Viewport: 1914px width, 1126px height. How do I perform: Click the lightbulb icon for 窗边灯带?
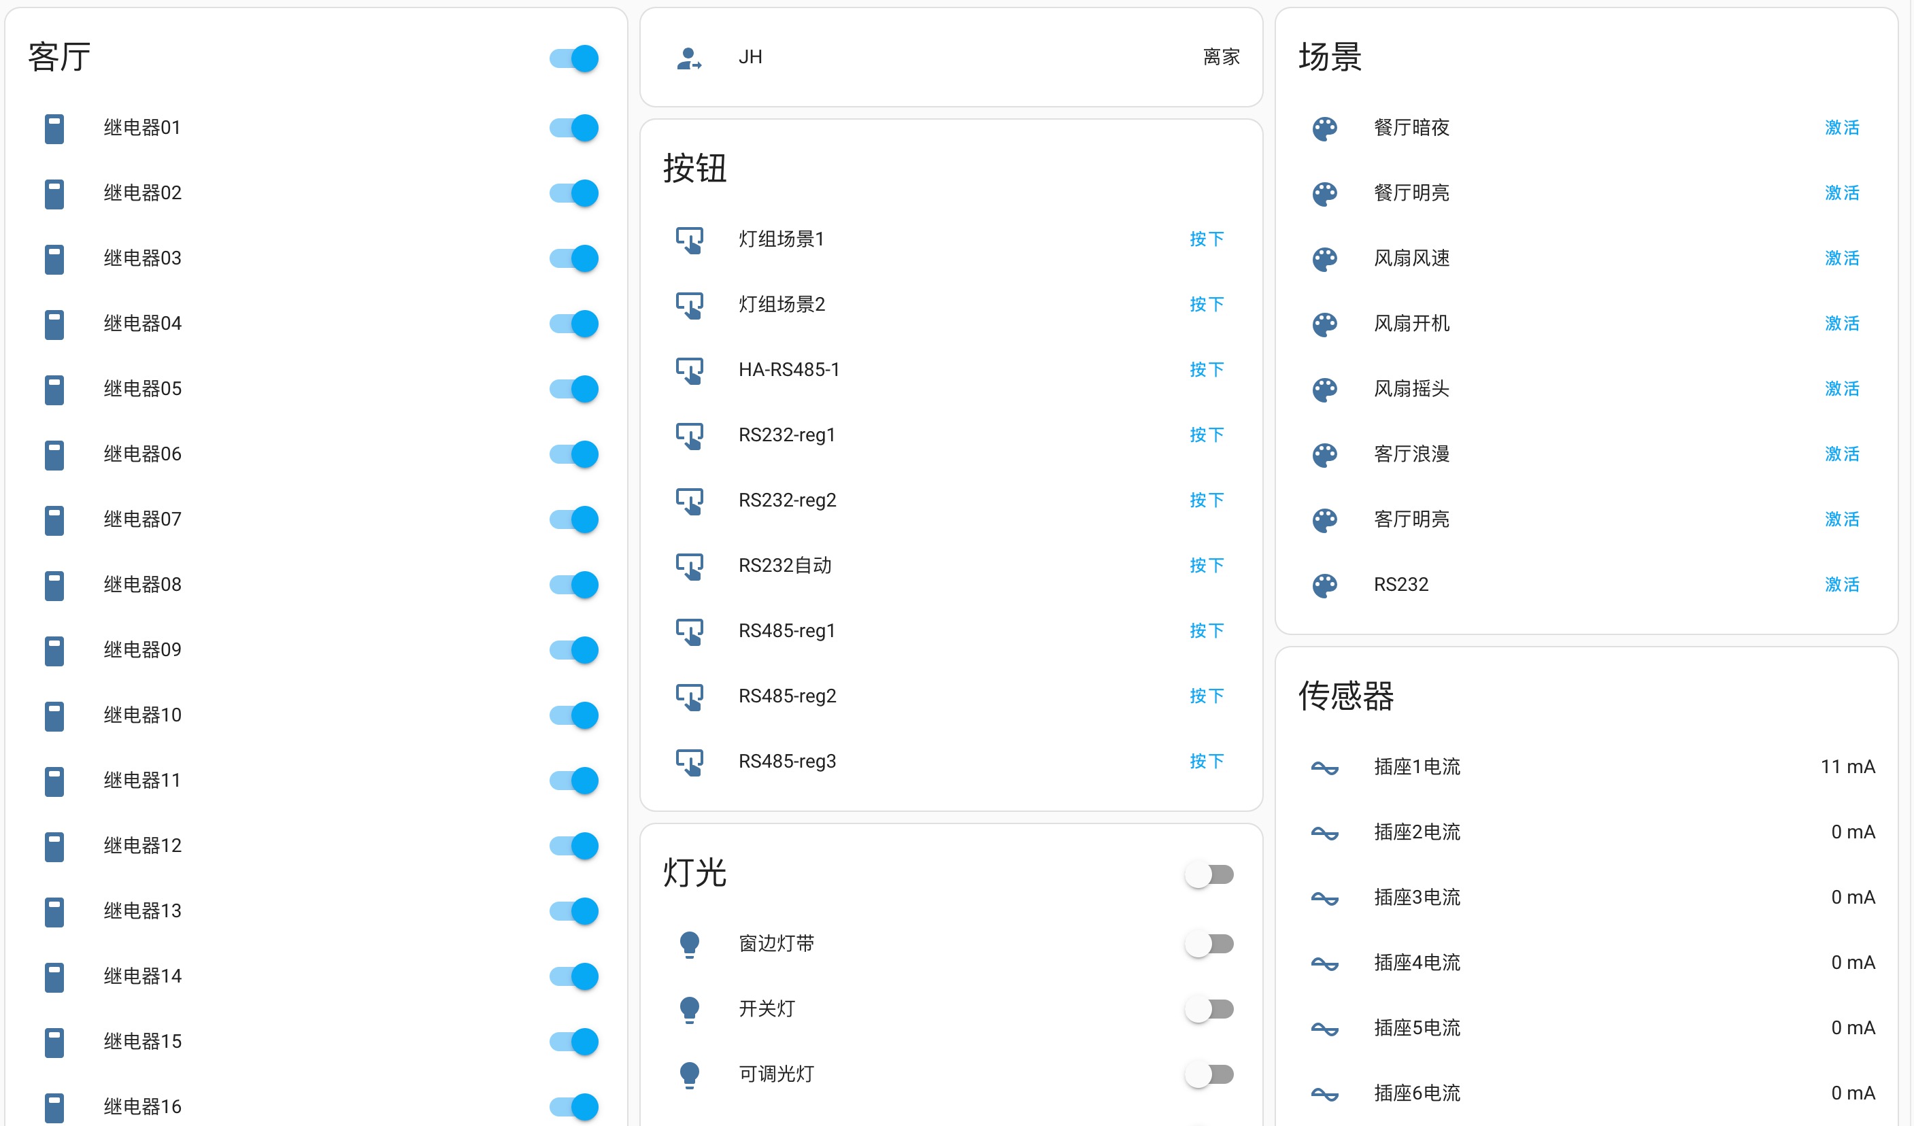coord(689,944)
